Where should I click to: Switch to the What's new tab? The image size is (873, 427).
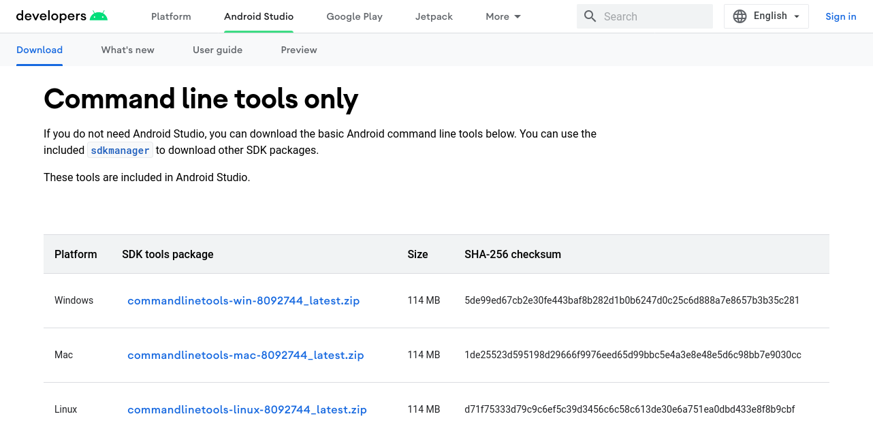click(x=128, y=50)
